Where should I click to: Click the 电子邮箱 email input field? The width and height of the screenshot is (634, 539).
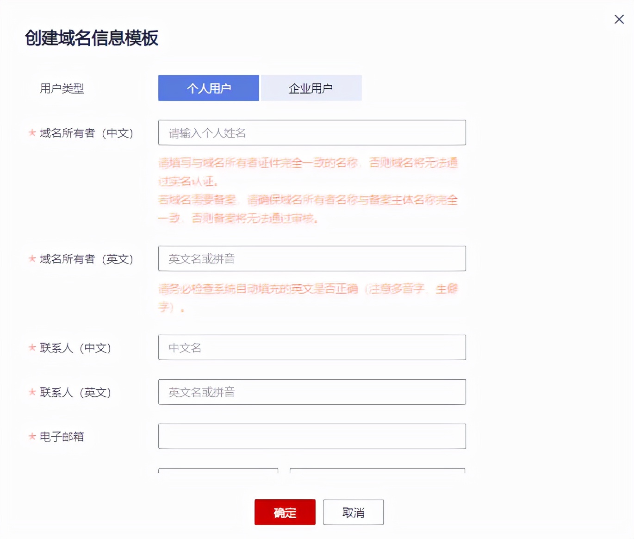[x=312, y=436]
